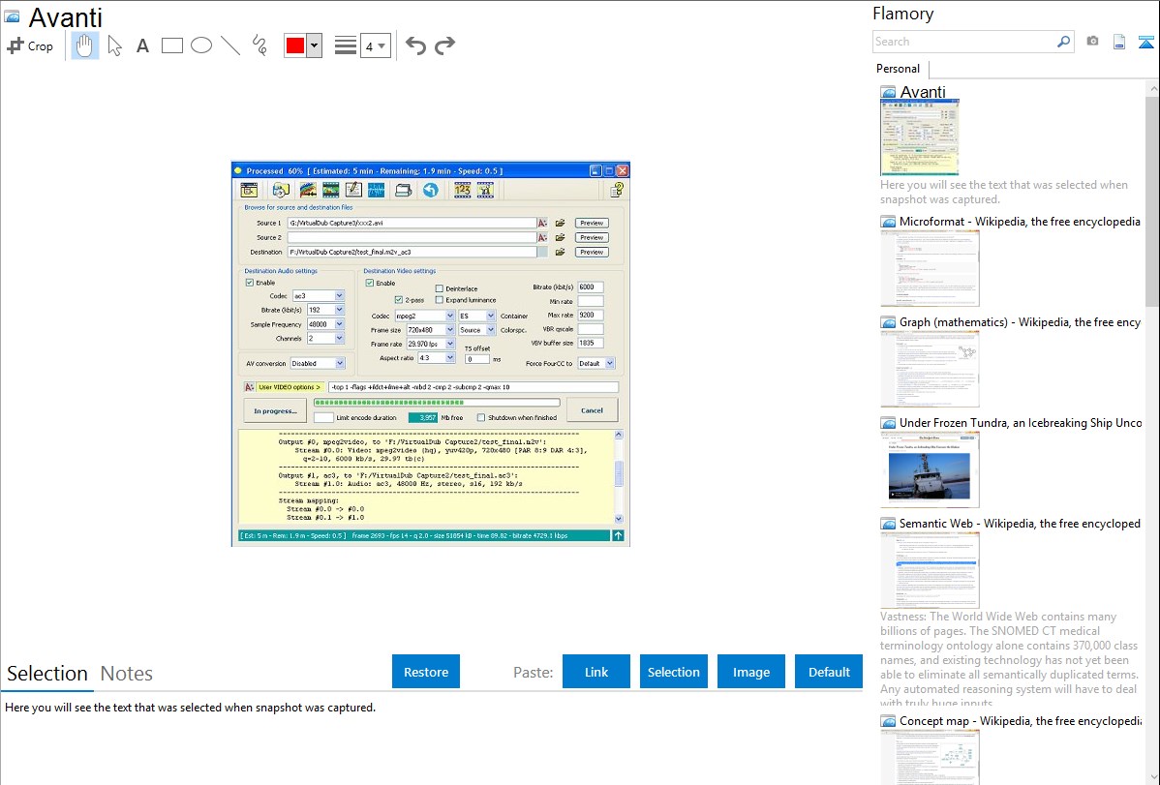Pick the freehand scribble tool
This screenshot has width=1160, height=785.
click(259, 45)
